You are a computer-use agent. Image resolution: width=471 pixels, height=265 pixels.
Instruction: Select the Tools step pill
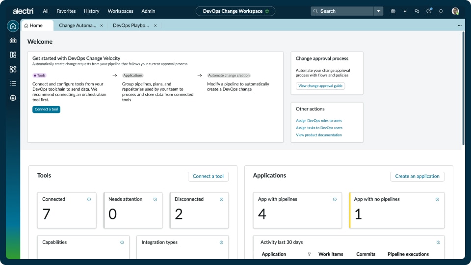(x=39, y=76)
